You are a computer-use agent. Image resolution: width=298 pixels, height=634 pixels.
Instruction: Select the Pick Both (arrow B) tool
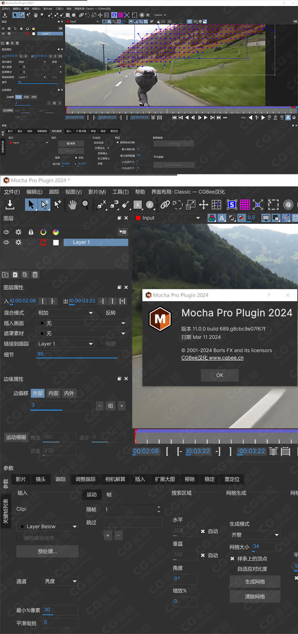44,205
